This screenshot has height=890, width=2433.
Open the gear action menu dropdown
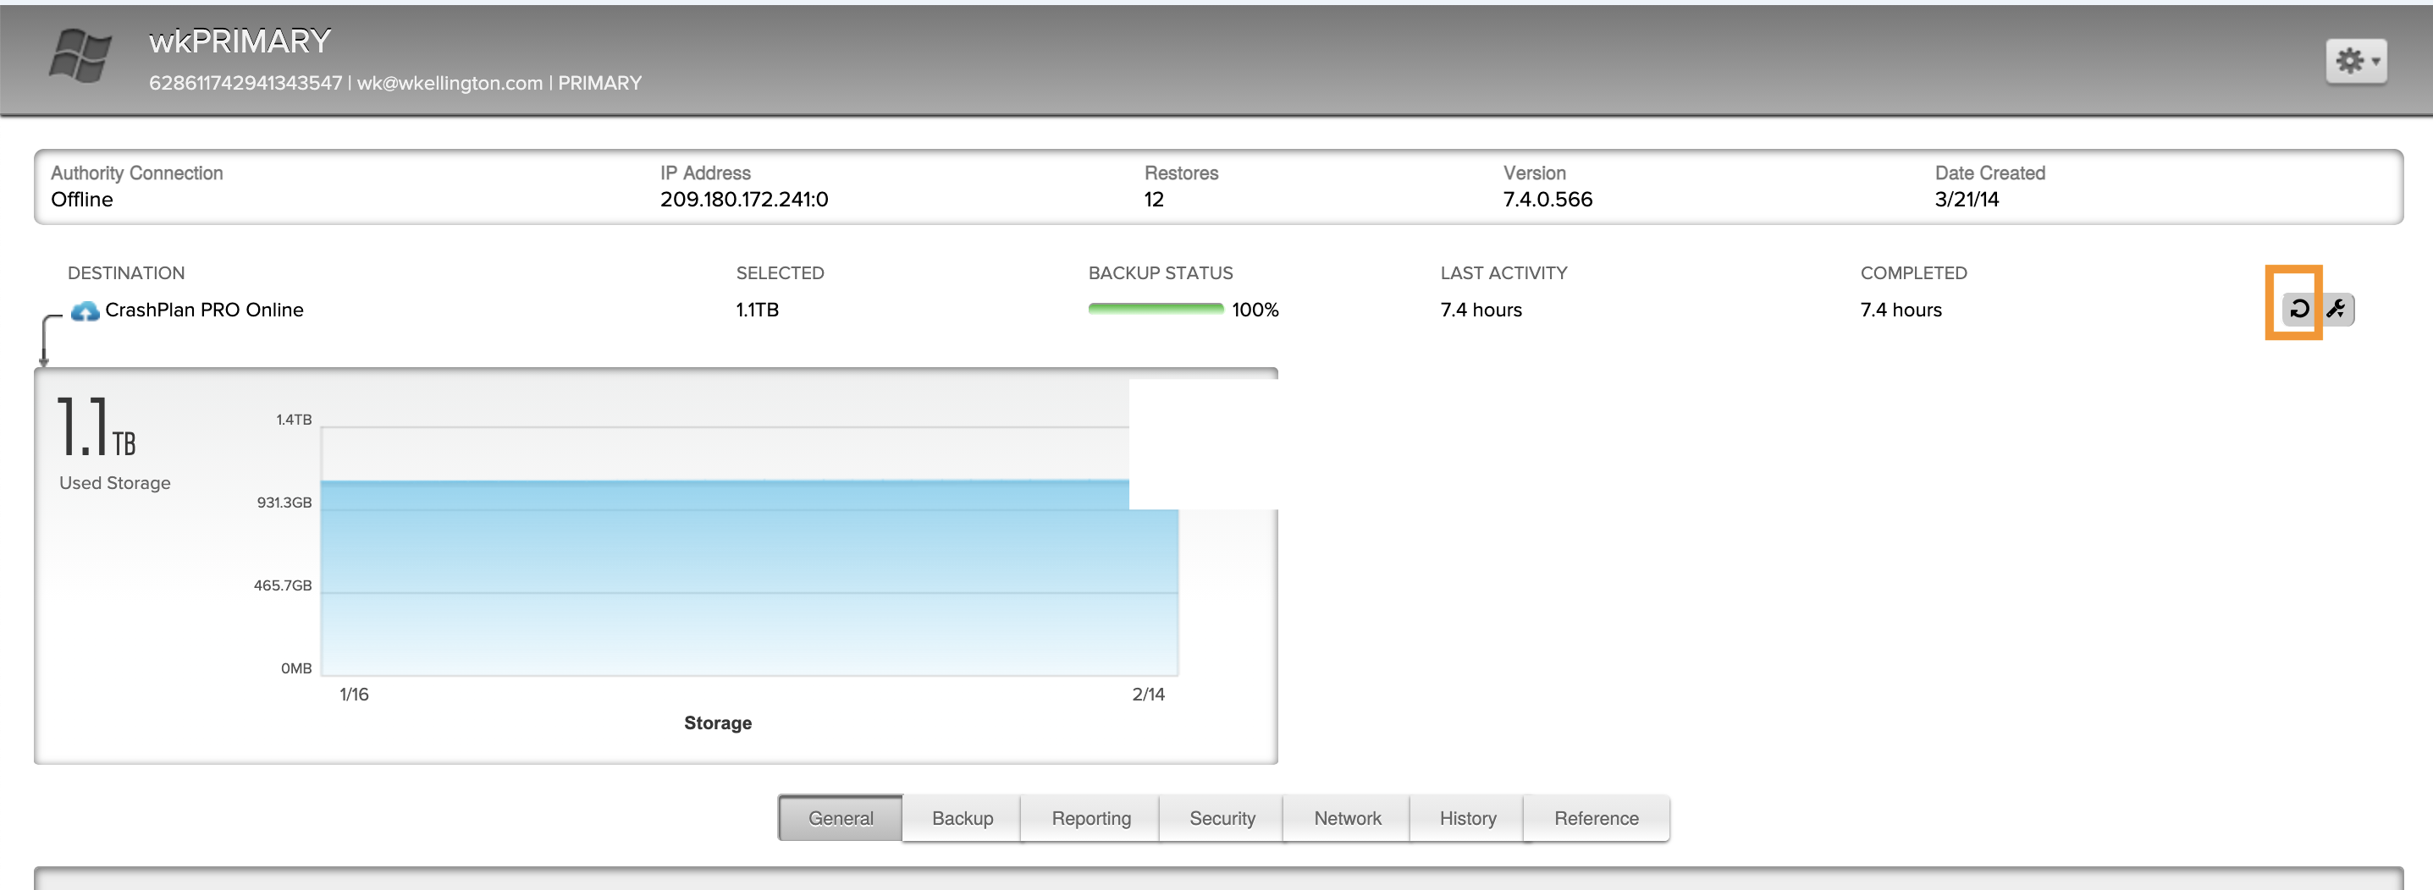tap(2356, 62)
